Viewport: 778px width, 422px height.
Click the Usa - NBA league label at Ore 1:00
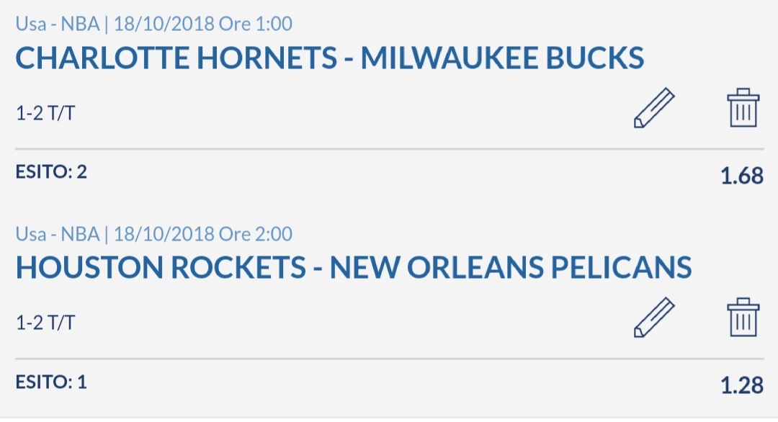58,24
